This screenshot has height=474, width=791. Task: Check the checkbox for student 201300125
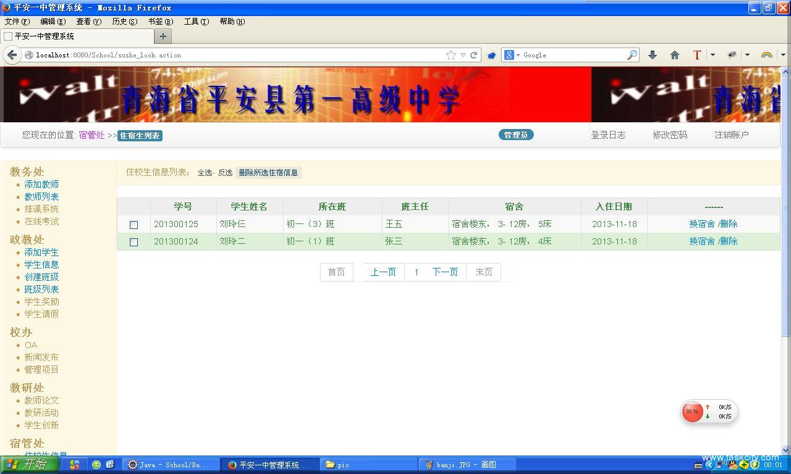[133, 225]
